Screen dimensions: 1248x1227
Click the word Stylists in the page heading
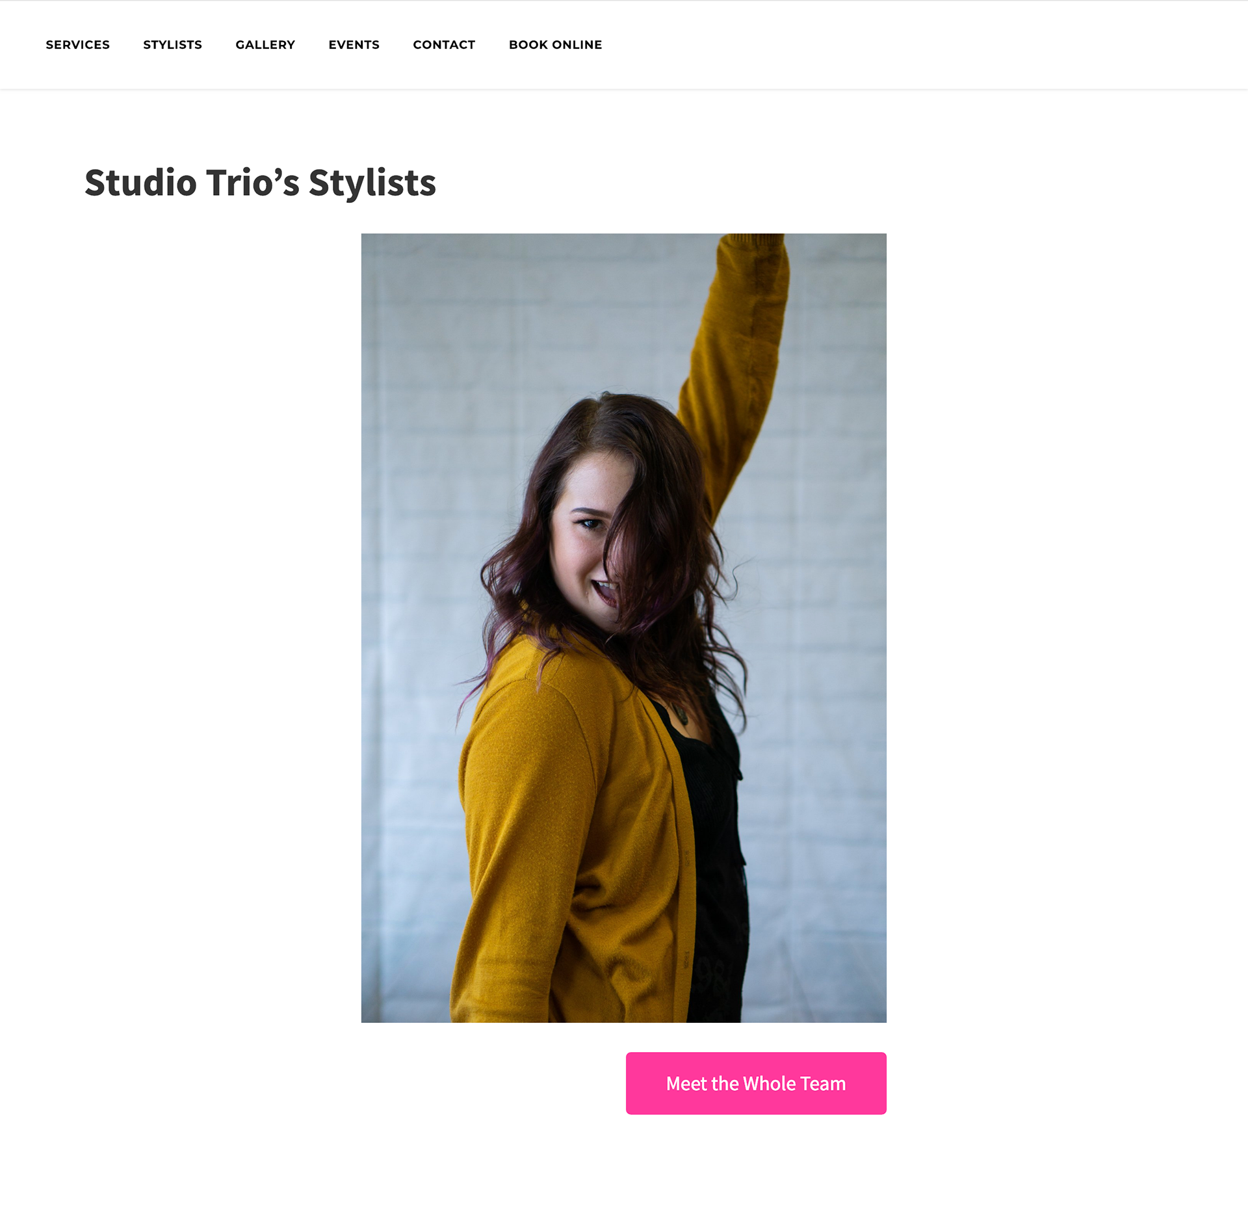(372, 183)
